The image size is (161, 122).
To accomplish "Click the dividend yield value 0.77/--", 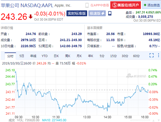I will tap(155, 46).
